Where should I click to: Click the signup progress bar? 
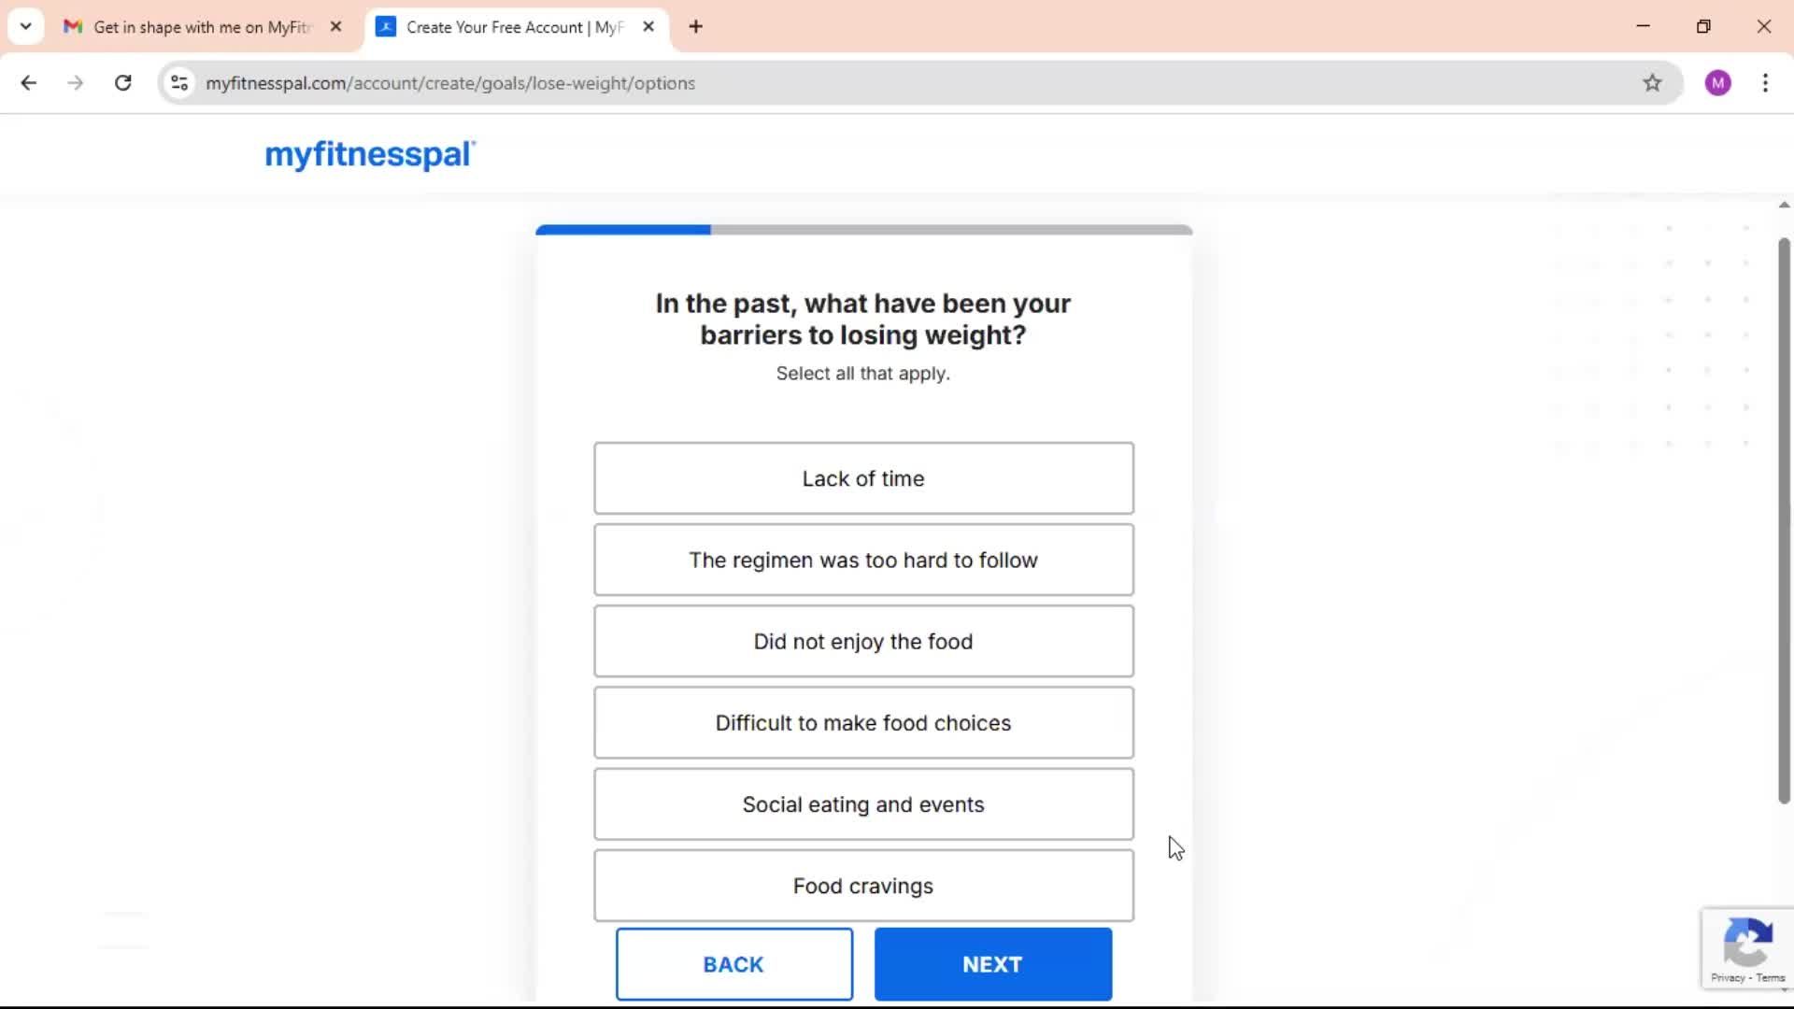point(863,229)
